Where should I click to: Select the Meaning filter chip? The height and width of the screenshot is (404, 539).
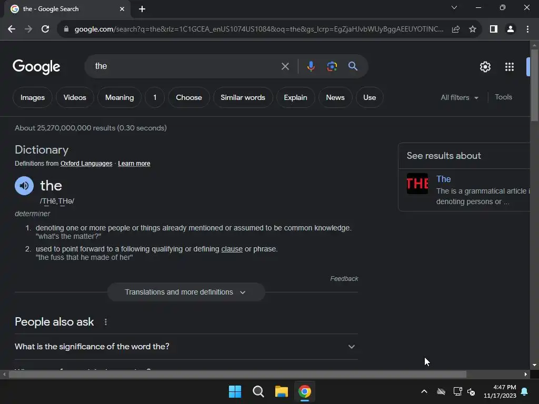pyautogui.click(x=119, y=97)
